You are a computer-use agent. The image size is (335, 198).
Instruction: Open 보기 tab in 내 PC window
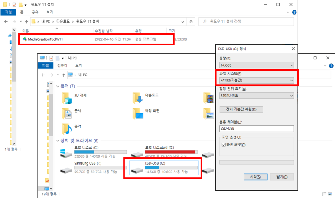tap(78, 65)
